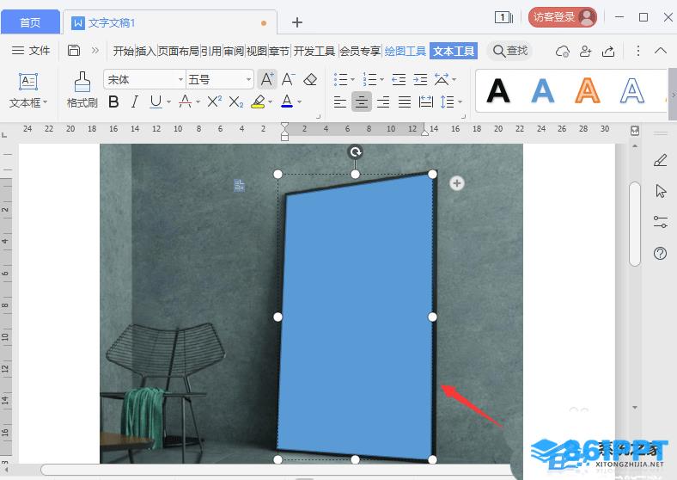Toggle italic formatting

(135, 102)
